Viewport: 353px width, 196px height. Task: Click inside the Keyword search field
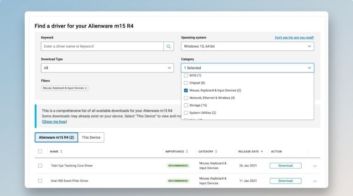102,46
